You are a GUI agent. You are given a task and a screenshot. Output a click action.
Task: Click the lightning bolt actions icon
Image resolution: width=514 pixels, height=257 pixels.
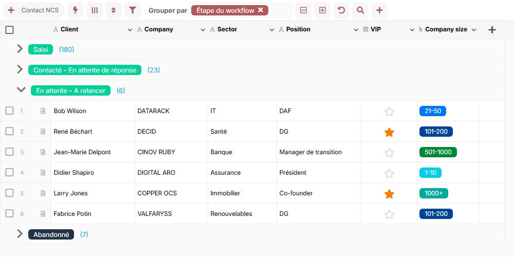click(76, 10)
